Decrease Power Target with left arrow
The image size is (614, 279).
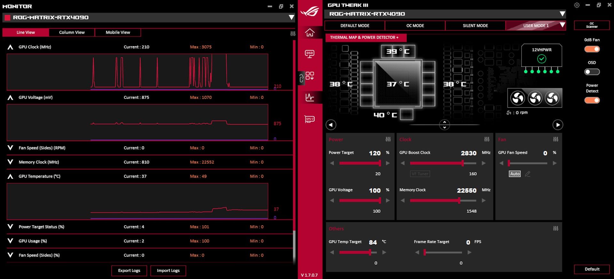332,163
